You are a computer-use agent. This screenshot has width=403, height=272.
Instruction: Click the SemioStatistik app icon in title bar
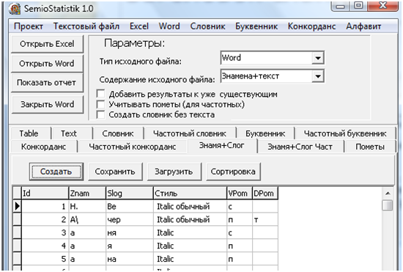15,9
